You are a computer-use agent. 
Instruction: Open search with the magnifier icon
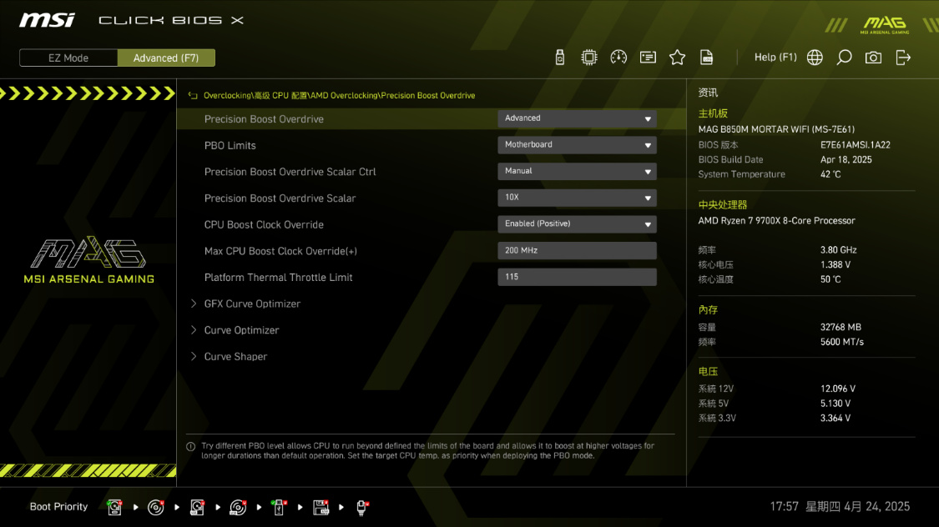844,58
